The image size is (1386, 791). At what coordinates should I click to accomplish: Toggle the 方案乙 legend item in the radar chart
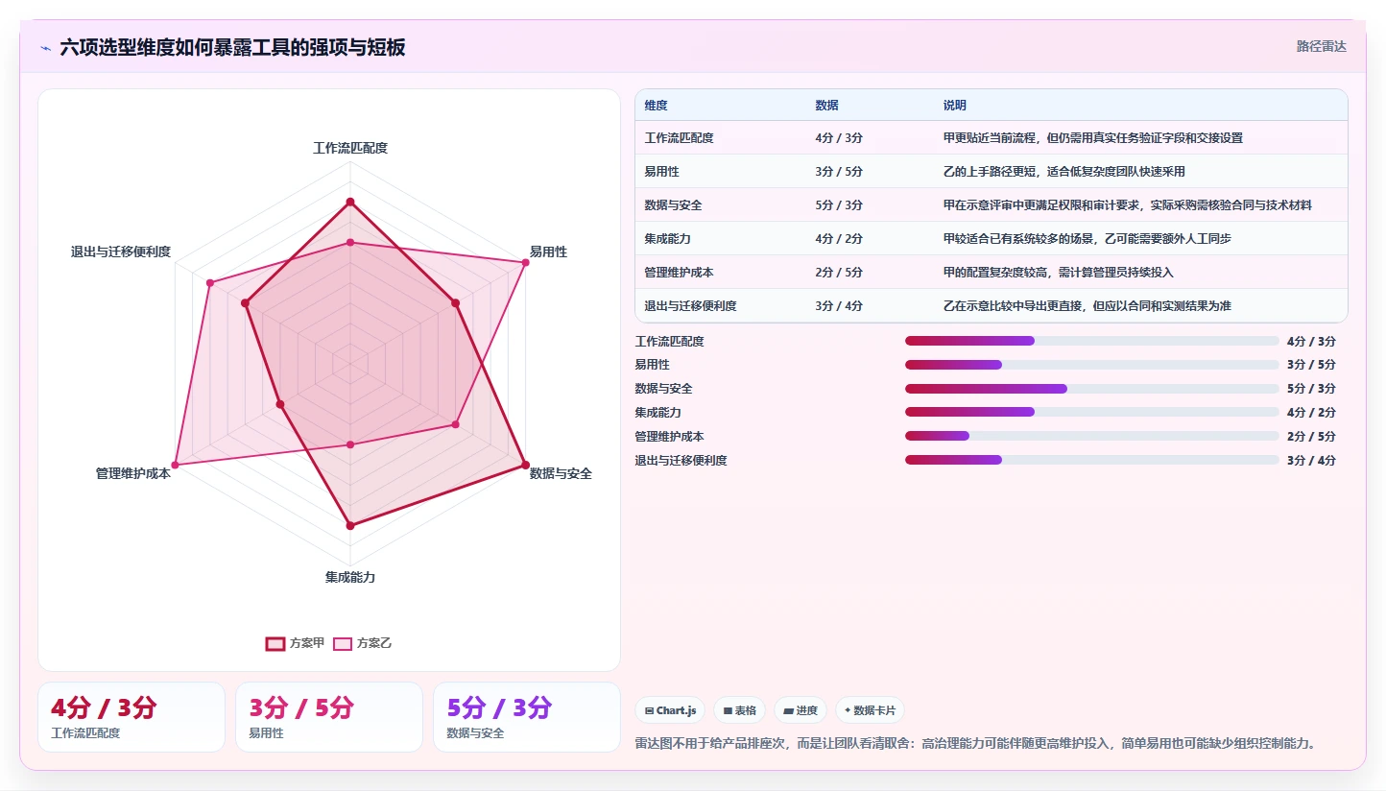[x=362, y=643]
